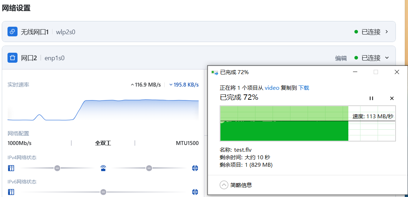408x197 pixels.
Task: Click 编辑 to edit 网口2
Action: click(x=341, y=58)
